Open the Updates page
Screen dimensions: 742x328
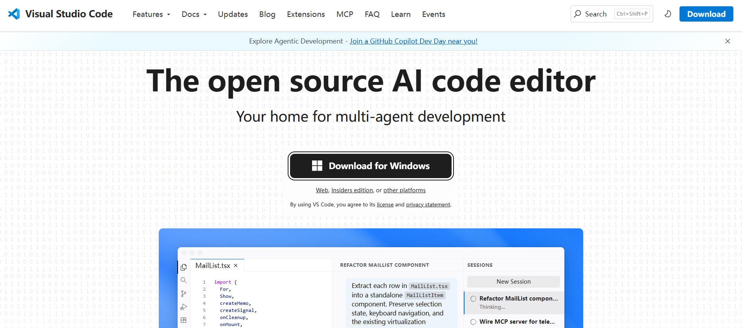click(233, 14)
